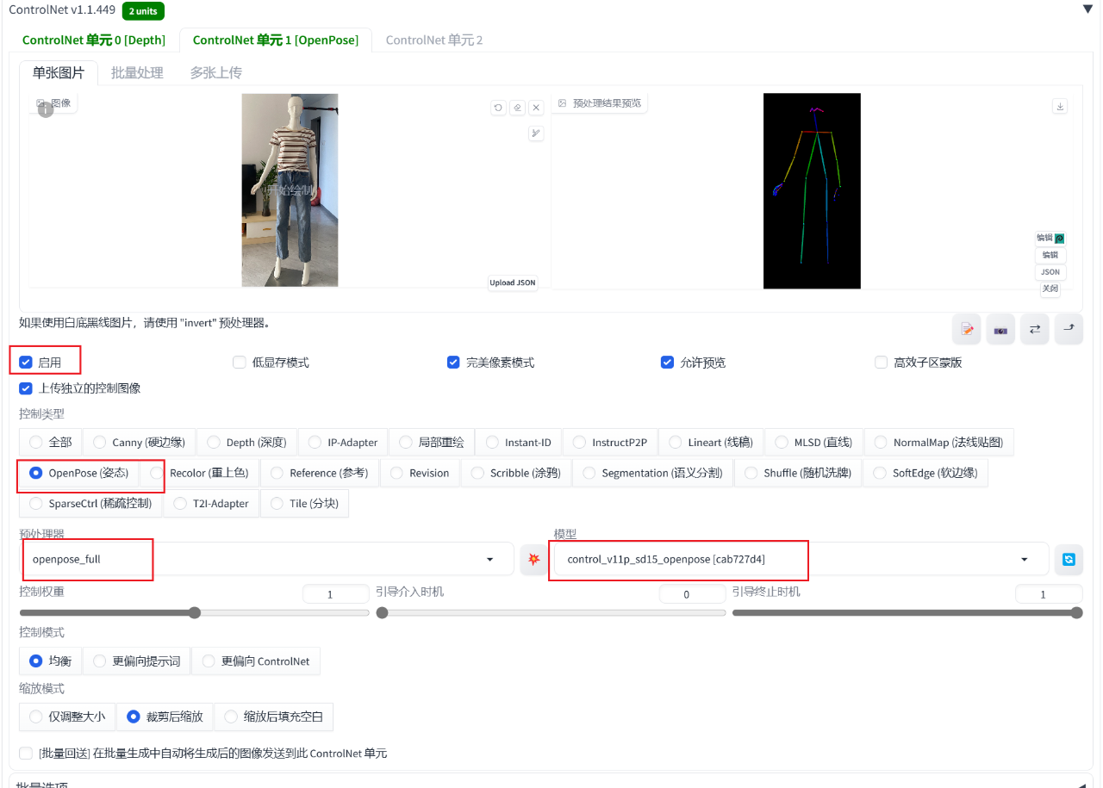
Task: Switch to ControlNet 单元 0 [Depth] tab
Action: [94, 40]
